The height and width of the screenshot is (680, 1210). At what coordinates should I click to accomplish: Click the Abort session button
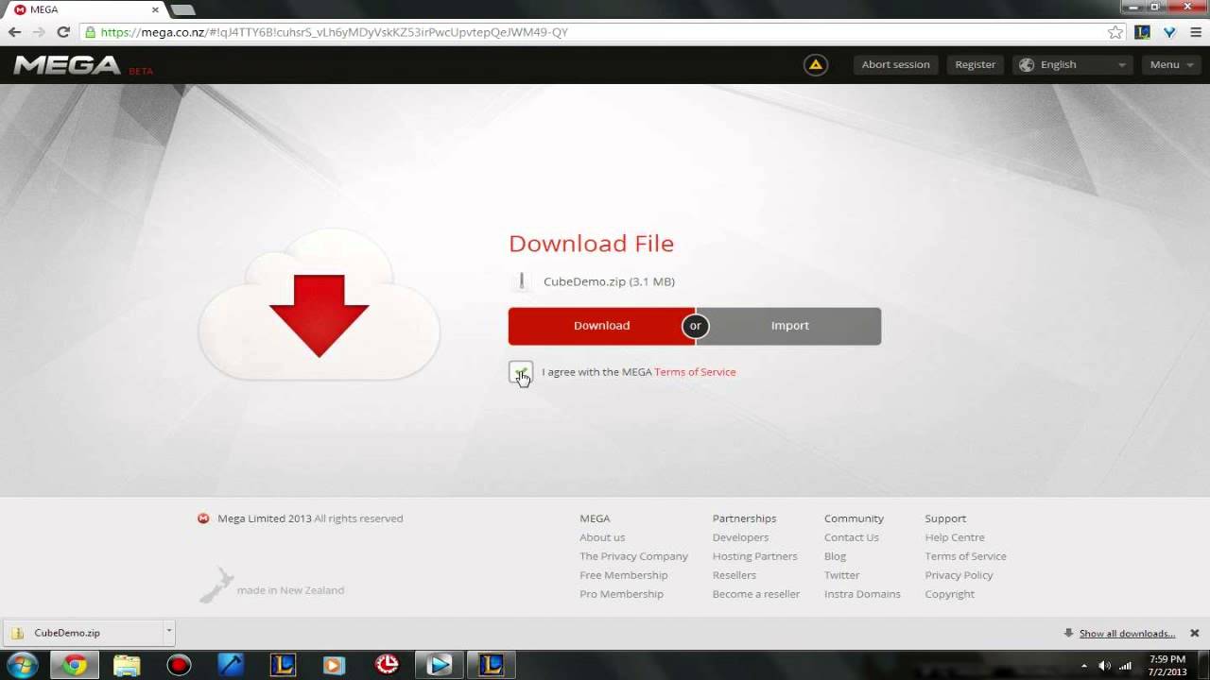895,64
